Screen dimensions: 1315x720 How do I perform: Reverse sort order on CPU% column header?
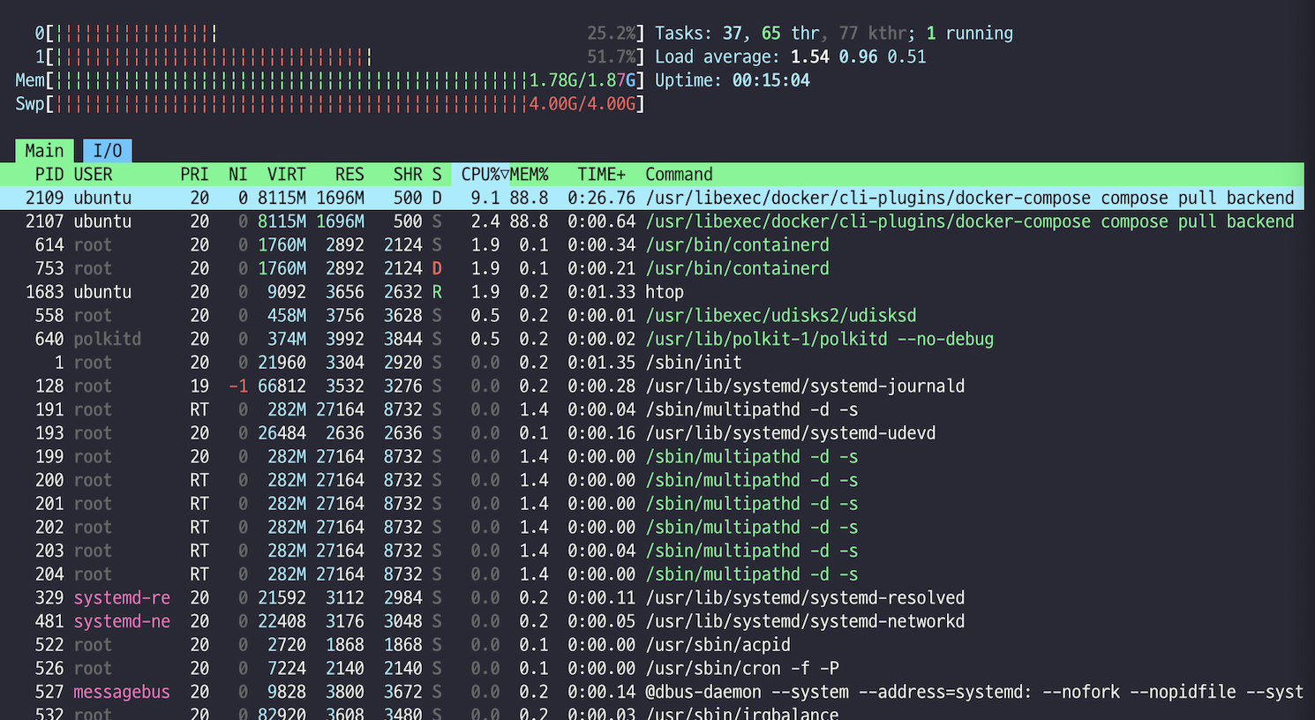point(480,175)
